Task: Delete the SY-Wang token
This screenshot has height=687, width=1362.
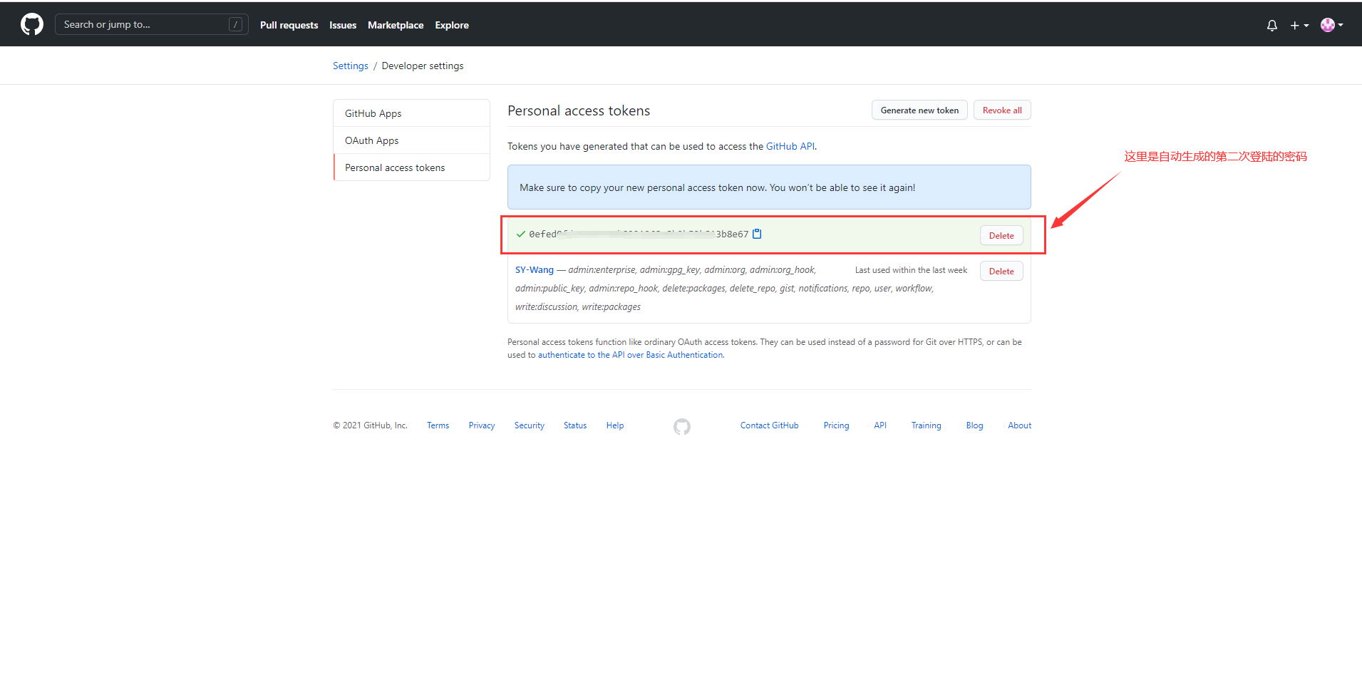Action: pyautogui.click(x=1001, y=272)
